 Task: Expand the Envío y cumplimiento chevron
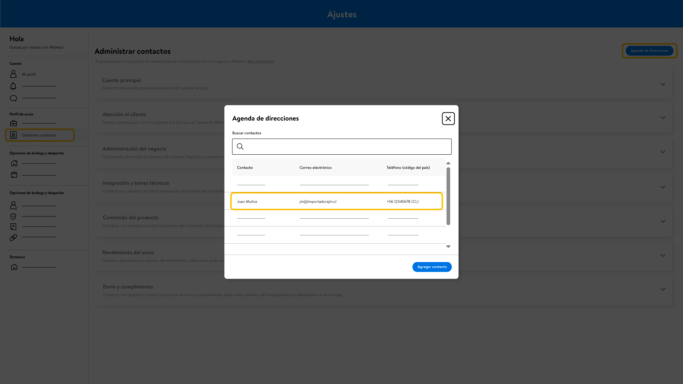663,289
